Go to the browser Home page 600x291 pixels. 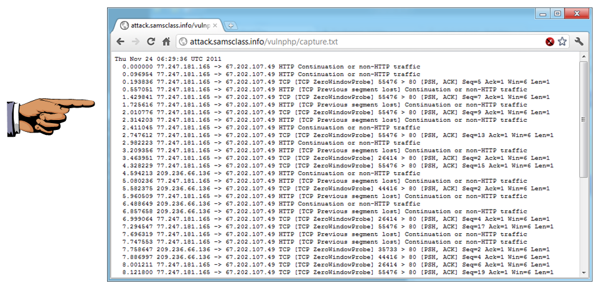click(x=166, y=42)
